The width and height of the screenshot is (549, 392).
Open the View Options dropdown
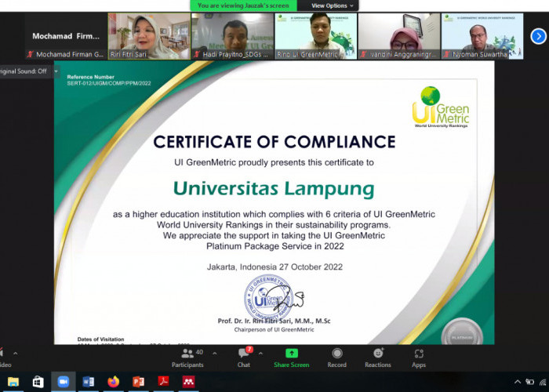tap(333, 5)
